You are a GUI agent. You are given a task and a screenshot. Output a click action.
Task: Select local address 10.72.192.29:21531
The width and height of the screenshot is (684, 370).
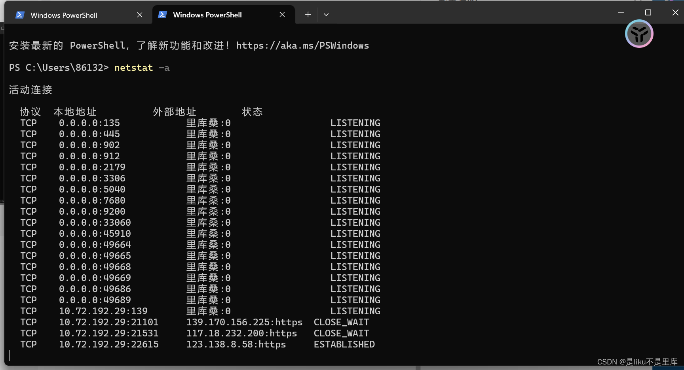(109, 334)
